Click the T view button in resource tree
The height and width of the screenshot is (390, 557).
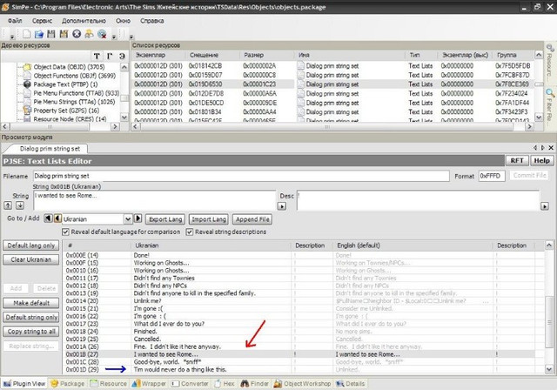coord(97,56)
